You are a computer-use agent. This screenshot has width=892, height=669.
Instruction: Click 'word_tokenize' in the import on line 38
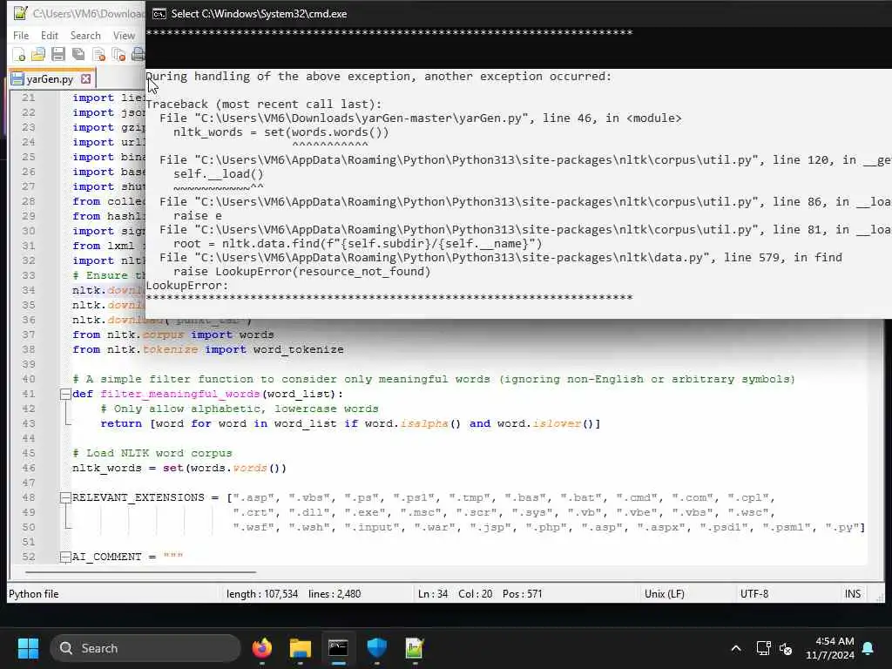point(298,350)
